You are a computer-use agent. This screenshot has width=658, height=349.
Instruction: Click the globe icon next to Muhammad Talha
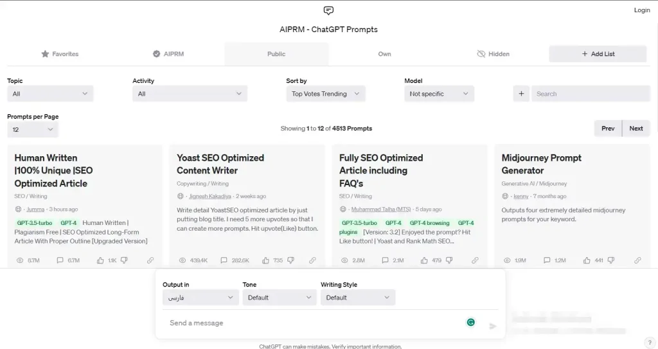pyautogui.click(x=343, y=209)
